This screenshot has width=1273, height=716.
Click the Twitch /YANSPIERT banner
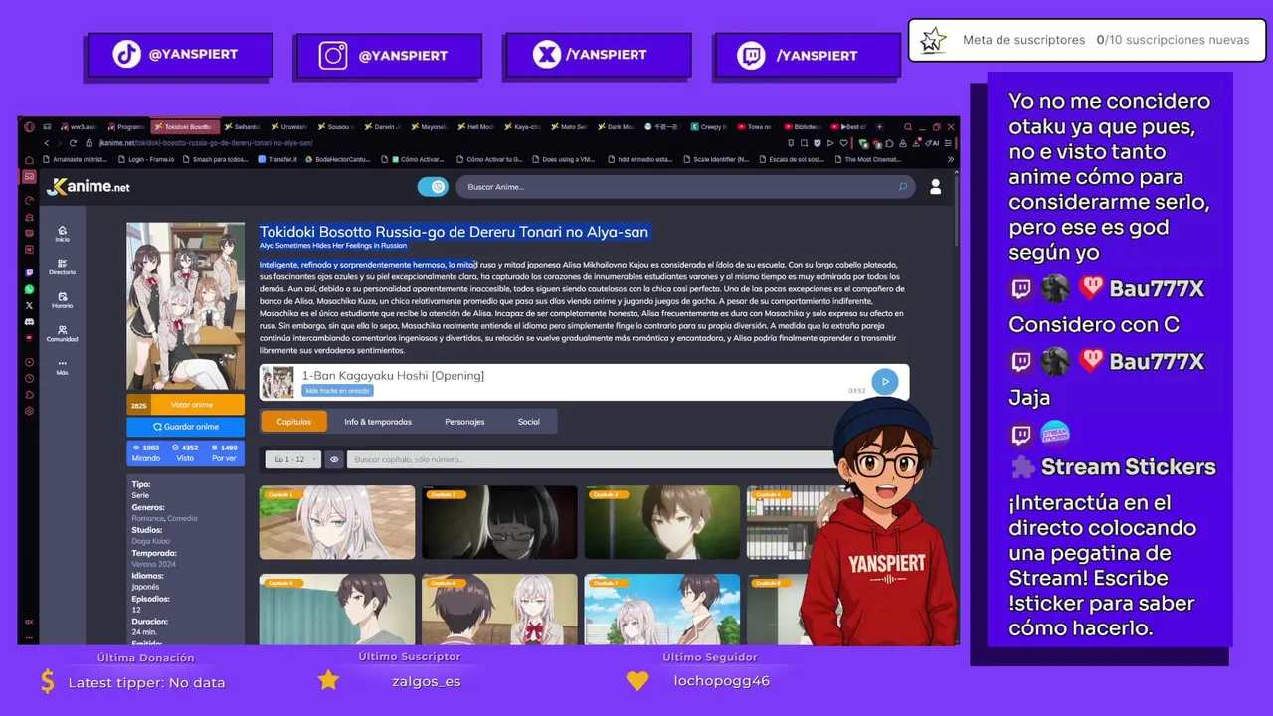[x=808, y=55]
